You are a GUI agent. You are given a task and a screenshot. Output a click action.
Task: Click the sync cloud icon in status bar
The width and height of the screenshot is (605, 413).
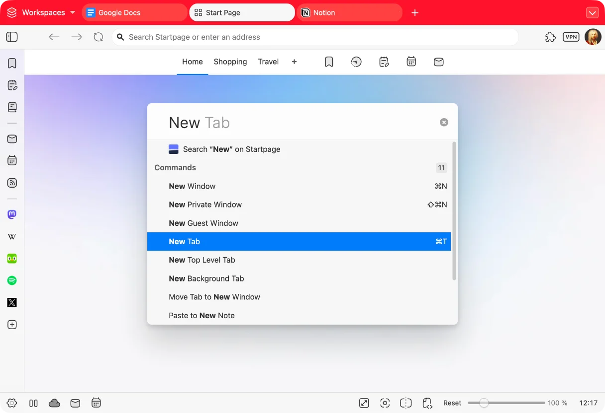(54, 403)
